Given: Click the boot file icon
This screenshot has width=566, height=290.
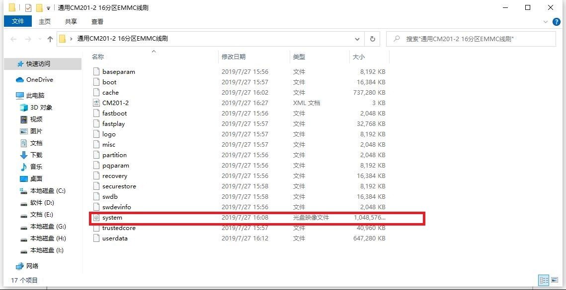Looking at the screenshot, I should [x=96, y=82].
